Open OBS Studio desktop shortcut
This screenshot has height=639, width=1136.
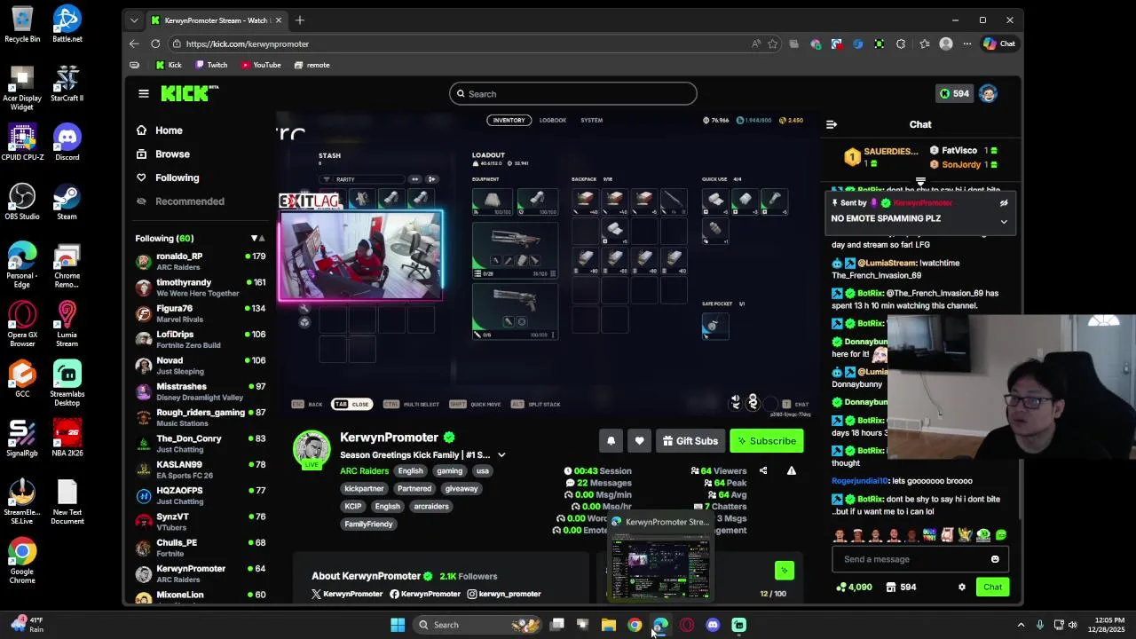click(x=22, y=201)
